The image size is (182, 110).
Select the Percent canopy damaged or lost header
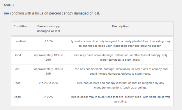tap(49, 29)
